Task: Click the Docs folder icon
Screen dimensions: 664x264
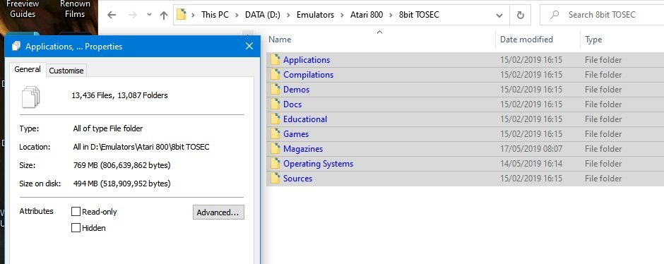Action: coord(275,104)
